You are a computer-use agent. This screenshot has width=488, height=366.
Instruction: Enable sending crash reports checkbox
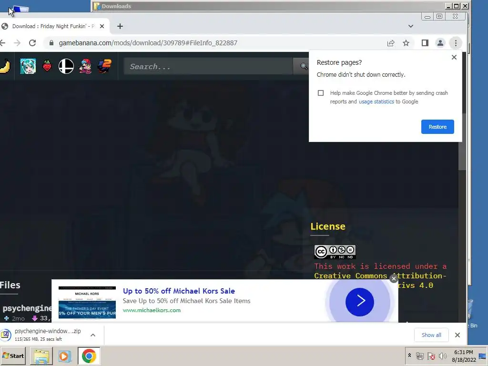[321, 93]
